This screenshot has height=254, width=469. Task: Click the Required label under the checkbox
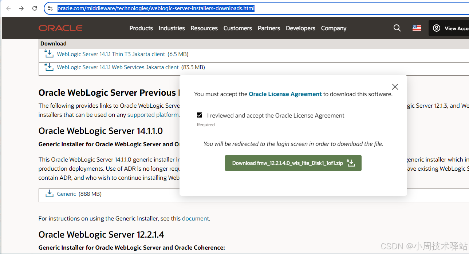(x=206, y=125)
